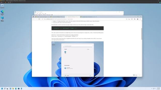Open the Windows Start button
Screen dimensions: 161x90
tap(2, 88)
